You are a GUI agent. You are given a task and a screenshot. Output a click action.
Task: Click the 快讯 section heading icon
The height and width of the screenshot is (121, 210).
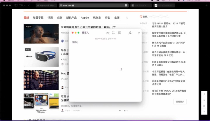coord(141,17)
